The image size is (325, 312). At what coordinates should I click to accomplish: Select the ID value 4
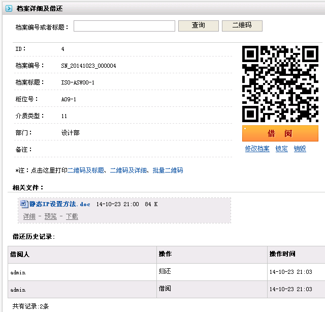[x=62, y=49]
